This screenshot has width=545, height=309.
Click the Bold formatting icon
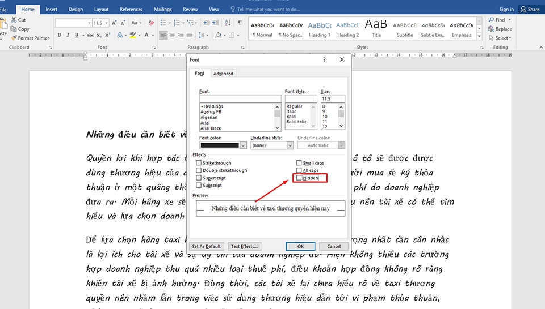point(59,35)
